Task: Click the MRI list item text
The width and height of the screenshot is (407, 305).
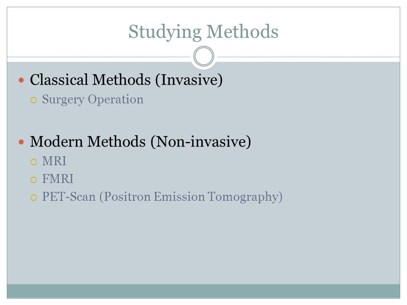Action: [54, 161]
